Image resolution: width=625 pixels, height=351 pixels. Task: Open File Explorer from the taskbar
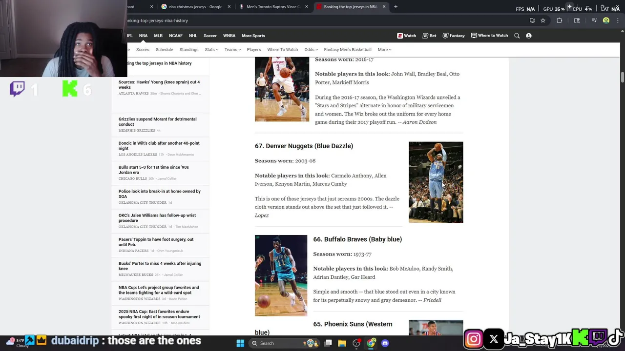click(342, 343)
